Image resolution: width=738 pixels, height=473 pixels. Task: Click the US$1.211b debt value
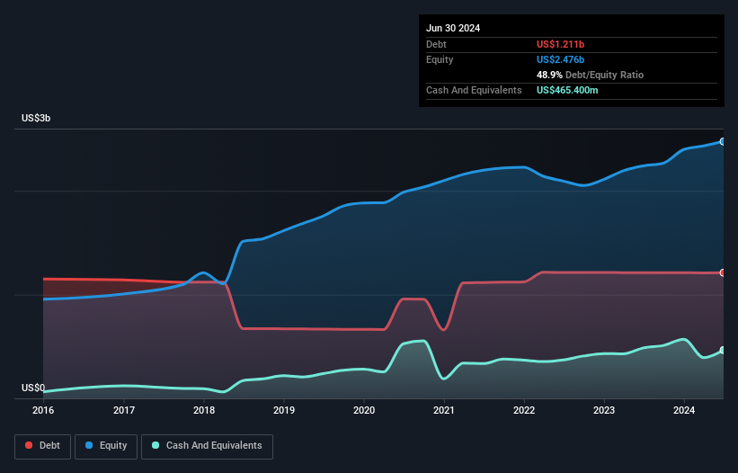[x=560, y=44]
